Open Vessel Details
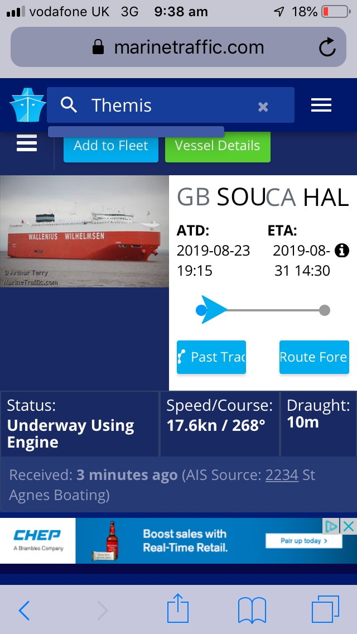The width and height of the screenshot is (357, 634). [x=218, y=146]
